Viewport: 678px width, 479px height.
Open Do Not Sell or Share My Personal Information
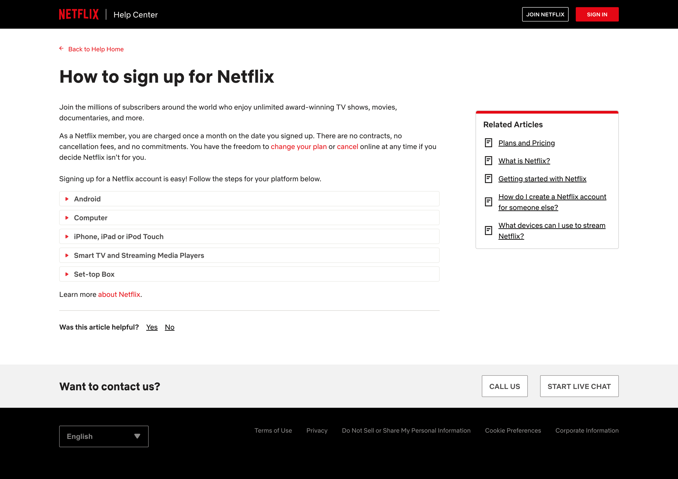[406, 431]
